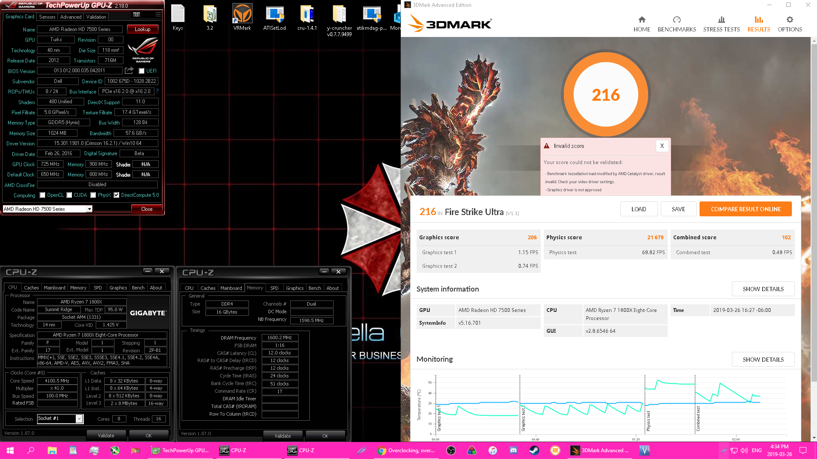The width and height of the screenshot is (817, 459).
Task: Expand the GPU selection dropdown in GPU-Z
Action: tap(89, 209)
